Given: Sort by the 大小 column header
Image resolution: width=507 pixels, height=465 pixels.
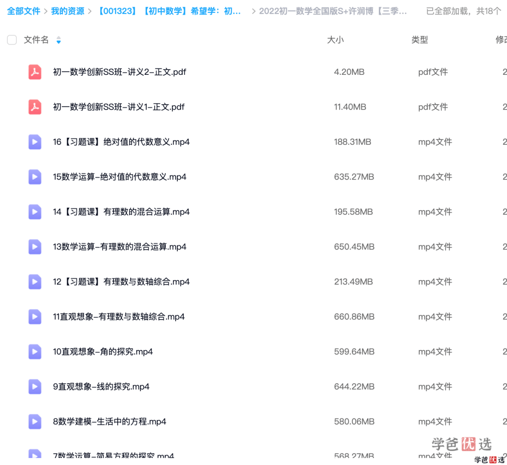Looking at the screenshot, I should coord(335,40).
